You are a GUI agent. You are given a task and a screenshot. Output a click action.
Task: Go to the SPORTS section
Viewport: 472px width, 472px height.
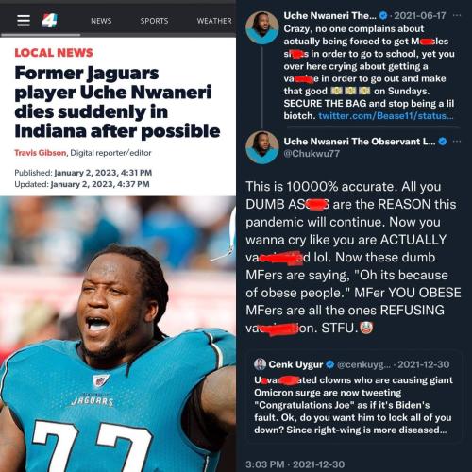pos(154,21)
